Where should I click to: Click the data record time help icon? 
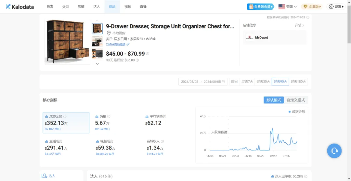(308, 17)
